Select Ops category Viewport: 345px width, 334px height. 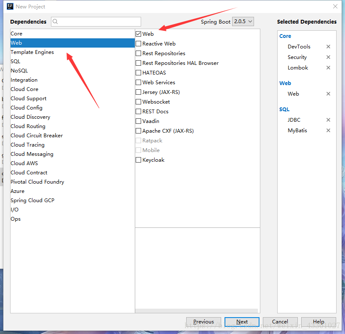coord(72,219)
